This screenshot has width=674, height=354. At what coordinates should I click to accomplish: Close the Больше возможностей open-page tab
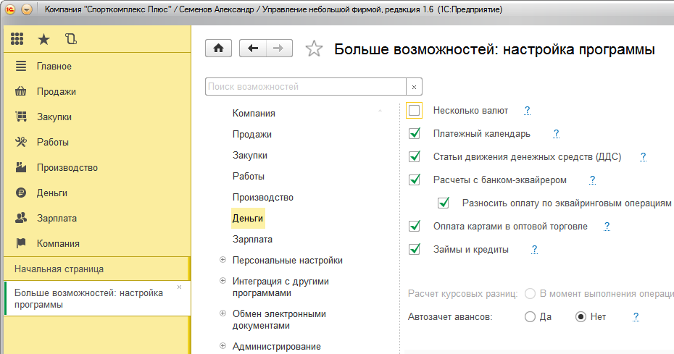[x=180, y=287]
